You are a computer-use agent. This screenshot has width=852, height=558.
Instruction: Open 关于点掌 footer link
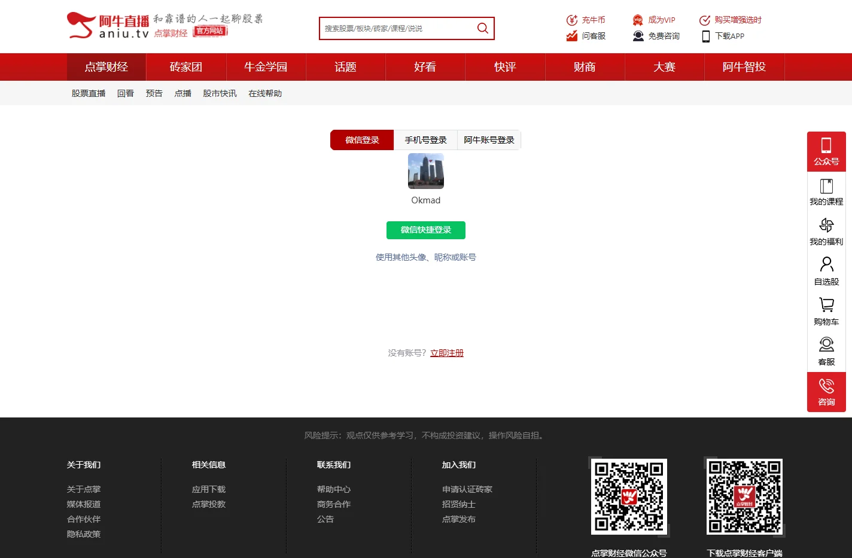coord(84,489)
